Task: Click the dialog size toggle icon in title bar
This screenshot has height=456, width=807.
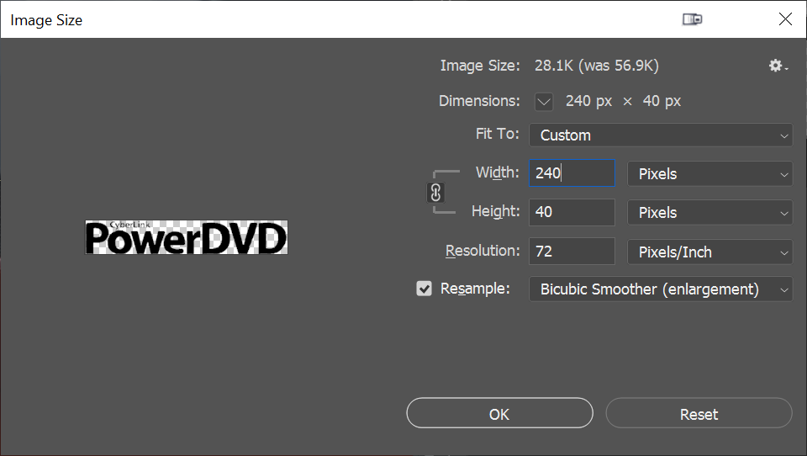Action: click(692, 19)
